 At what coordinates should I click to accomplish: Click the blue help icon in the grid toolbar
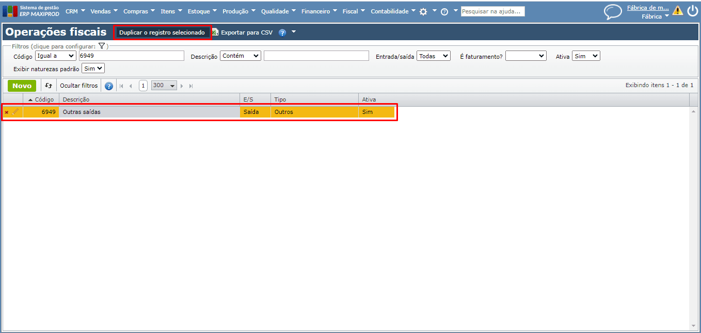109,86
